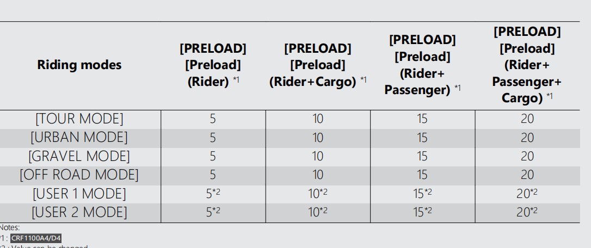The image size is (591, 248).
Task: Click the Preload (Rider+Passenger) column header
Action: [x=422, y=65]
